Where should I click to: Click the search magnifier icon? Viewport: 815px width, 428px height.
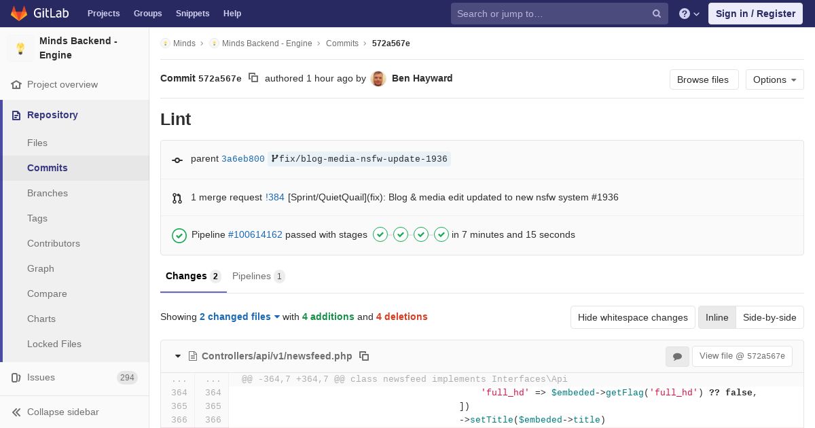657,14
